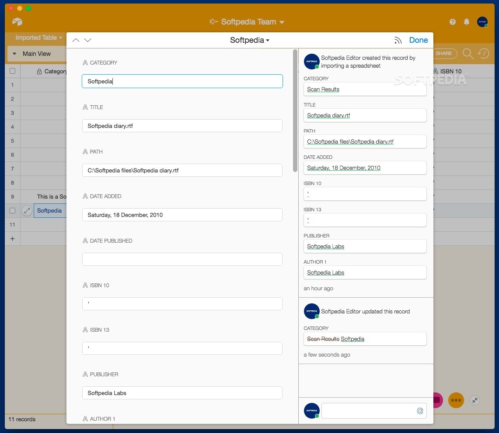Click the Date Added input field
The height and width of the screenshot is (433, 499).
tap(182, 215)
